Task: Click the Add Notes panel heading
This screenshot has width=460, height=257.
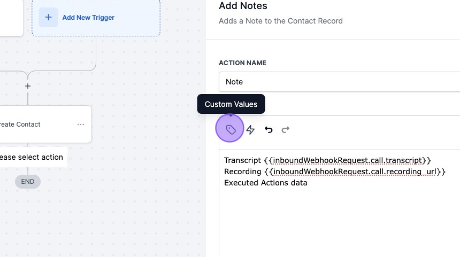Action: click(x=243, y=6)
